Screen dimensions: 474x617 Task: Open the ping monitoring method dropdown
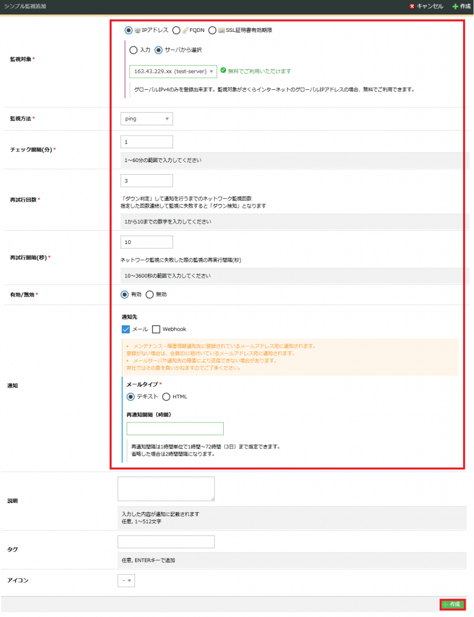pyautogui.click(x=147, y=119)
